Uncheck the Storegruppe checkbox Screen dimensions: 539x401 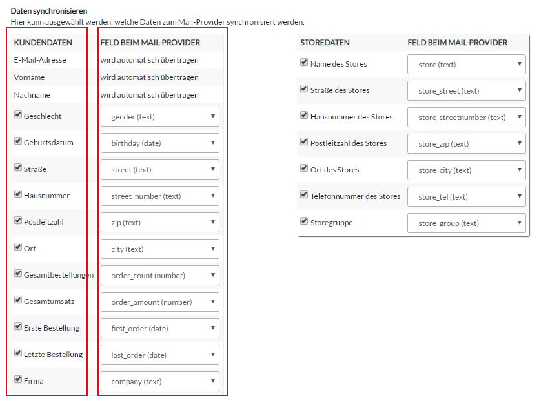coord(304,221)
